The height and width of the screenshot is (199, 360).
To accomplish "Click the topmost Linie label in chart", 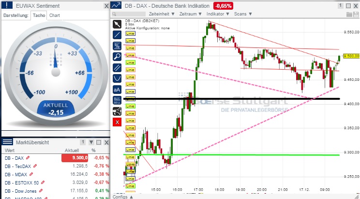I will pos(130,33).
